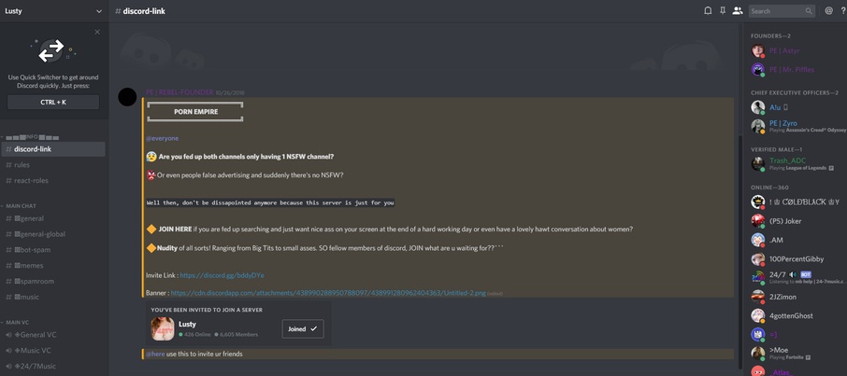
Task: Open notification settings bell icon
Action: pos(708,11)
